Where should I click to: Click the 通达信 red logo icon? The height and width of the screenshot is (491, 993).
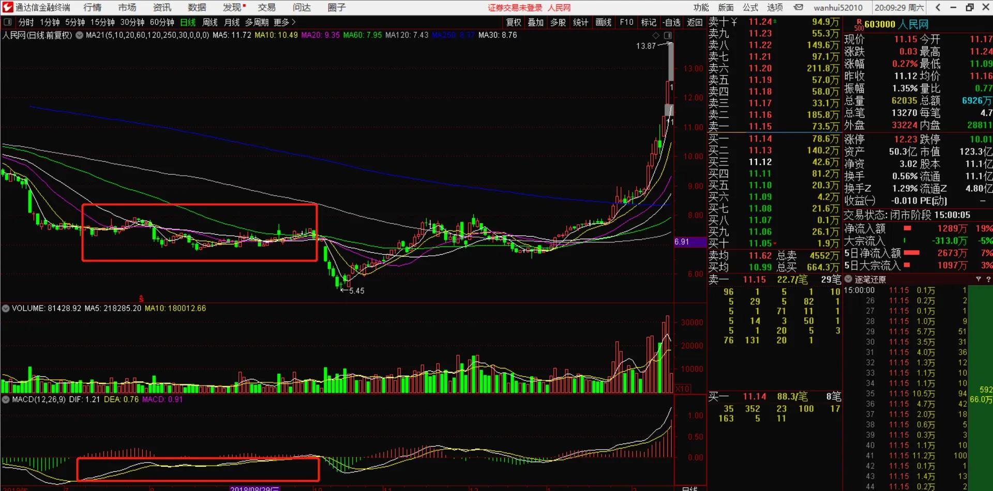tap(8, 7)
